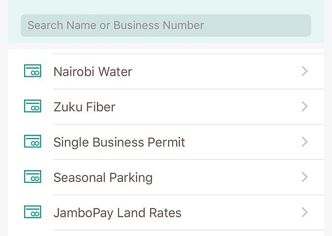Screen dimensions: 332x236
Task: Open Seasonal Parking chevron arrow
Action: (304, 177)
